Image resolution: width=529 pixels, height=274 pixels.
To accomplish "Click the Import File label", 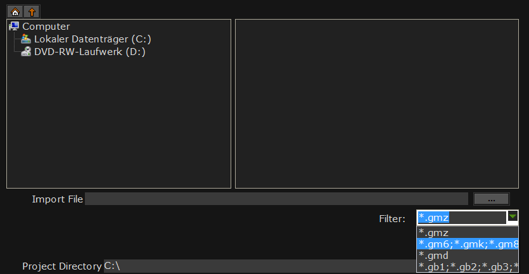I will (x=58, y=199).
